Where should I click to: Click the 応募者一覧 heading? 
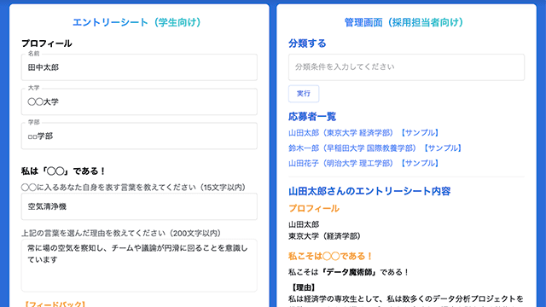tap(312, 117)
